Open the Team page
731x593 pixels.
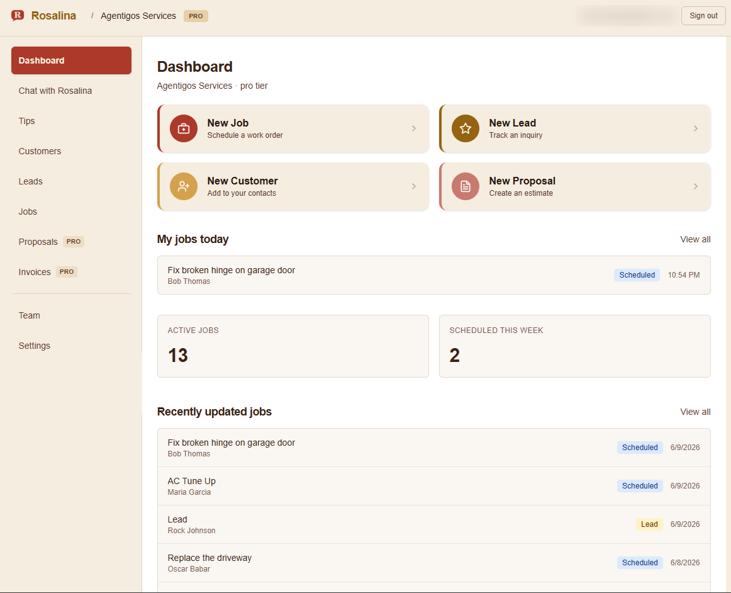pyautogui.click(x=71, y=315)
